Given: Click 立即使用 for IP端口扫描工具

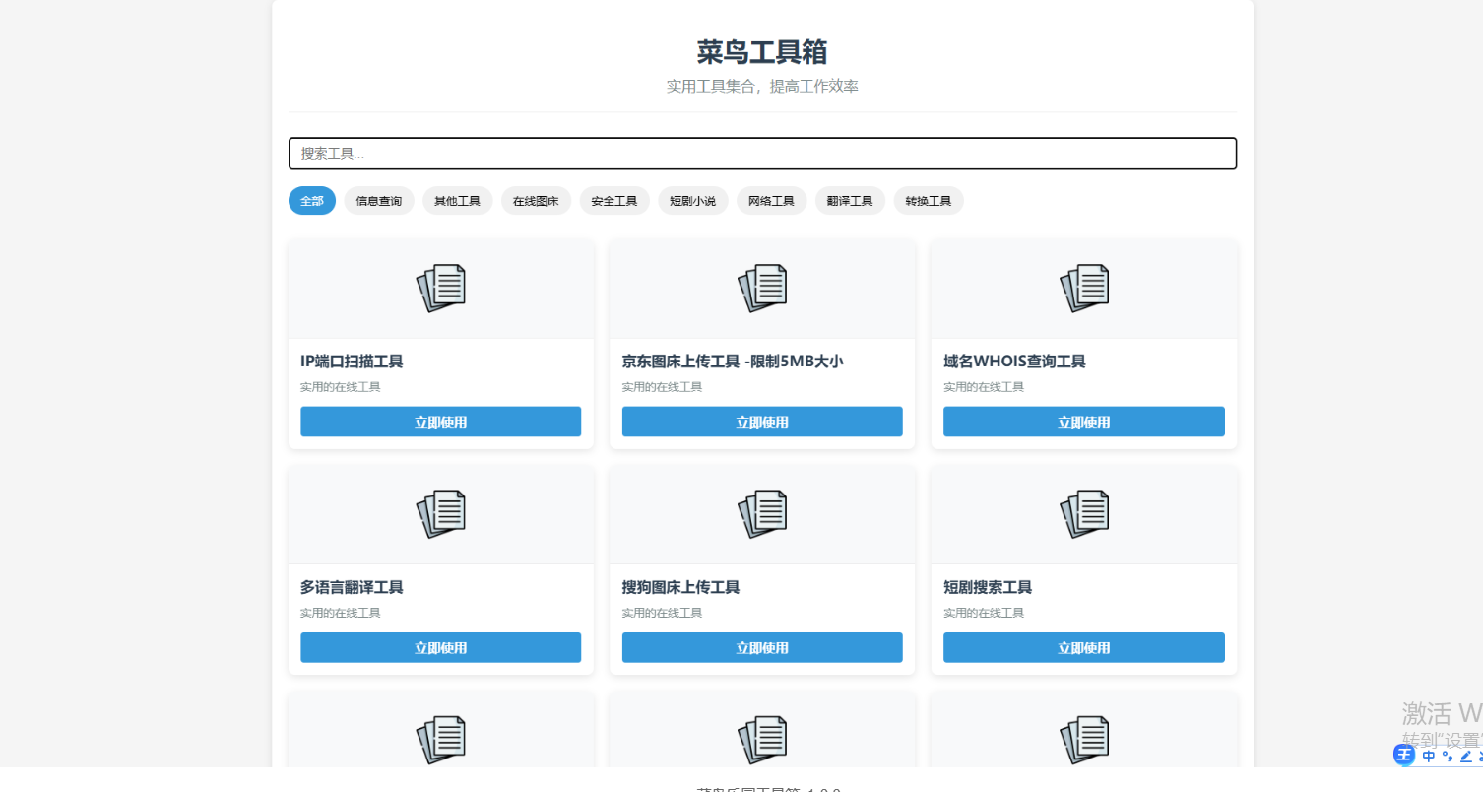Looking at the screenshot, I should click(441, 422).
